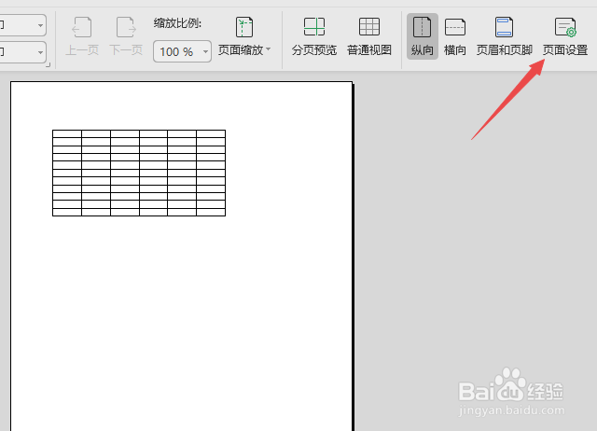The width and height of the screenshot is (597, 431).
Task: Open the lower-left combo box dropdown
Action: click(40, 52)
